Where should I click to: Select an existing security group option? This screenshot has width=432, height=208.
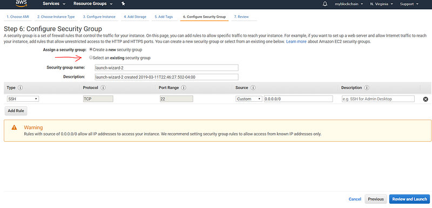(91, 58)
